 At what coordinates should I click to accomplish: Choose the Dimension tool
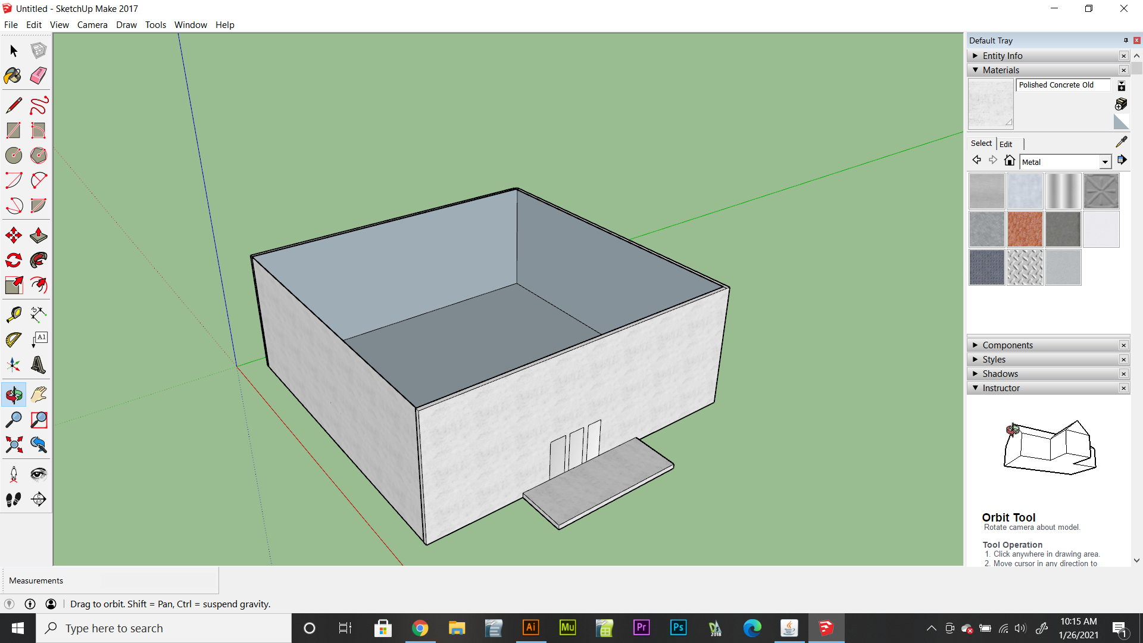click(x=39, y=314)
